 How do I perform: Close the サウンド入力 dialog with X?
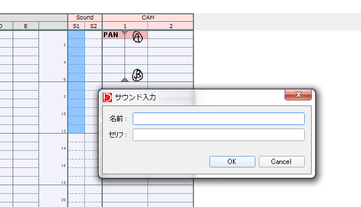pyautogui.click(x=298, y=95)
